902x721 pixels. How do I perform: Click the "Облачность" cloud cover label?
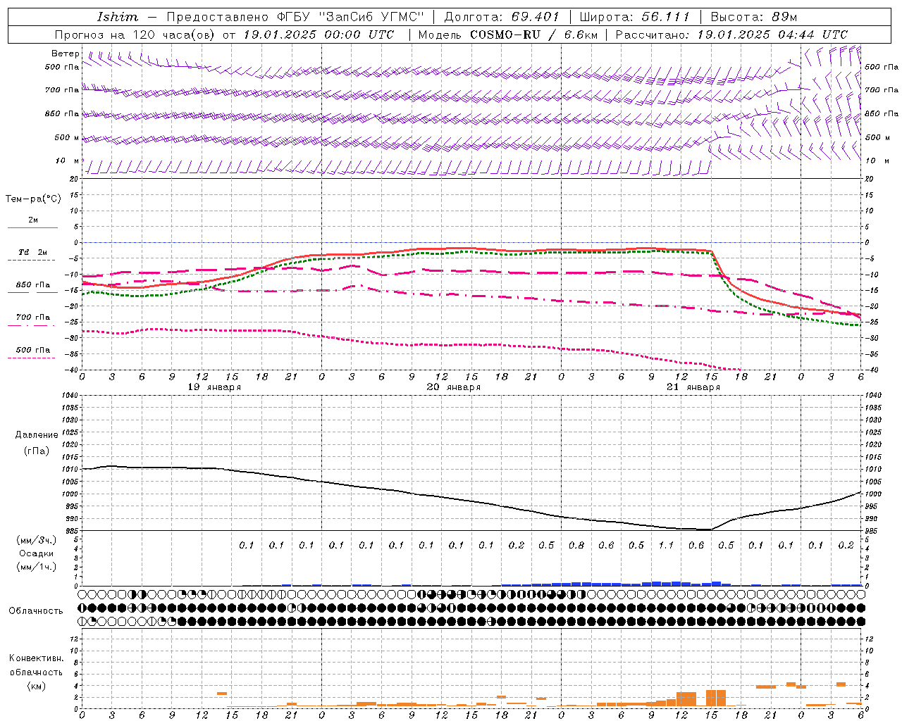36,611
